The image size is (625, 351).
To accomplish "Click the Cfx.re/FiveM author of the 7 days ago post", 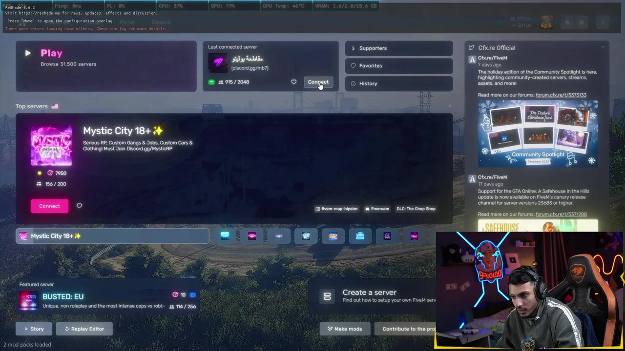I will tap(493, 58).
